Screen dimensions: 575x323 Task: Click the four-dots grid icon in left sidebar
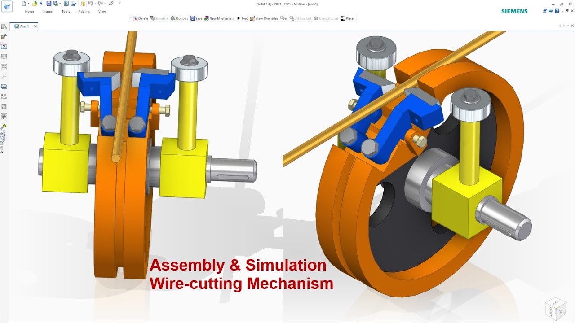(x=4, y=66)
